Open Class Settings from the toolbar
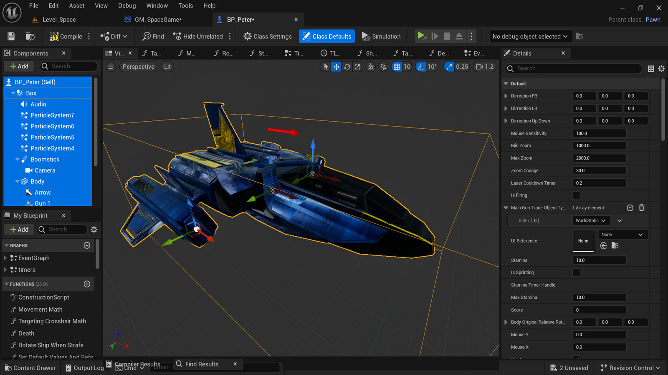The image size is (668, 375). pyautogui.click(x=267, y=36)
